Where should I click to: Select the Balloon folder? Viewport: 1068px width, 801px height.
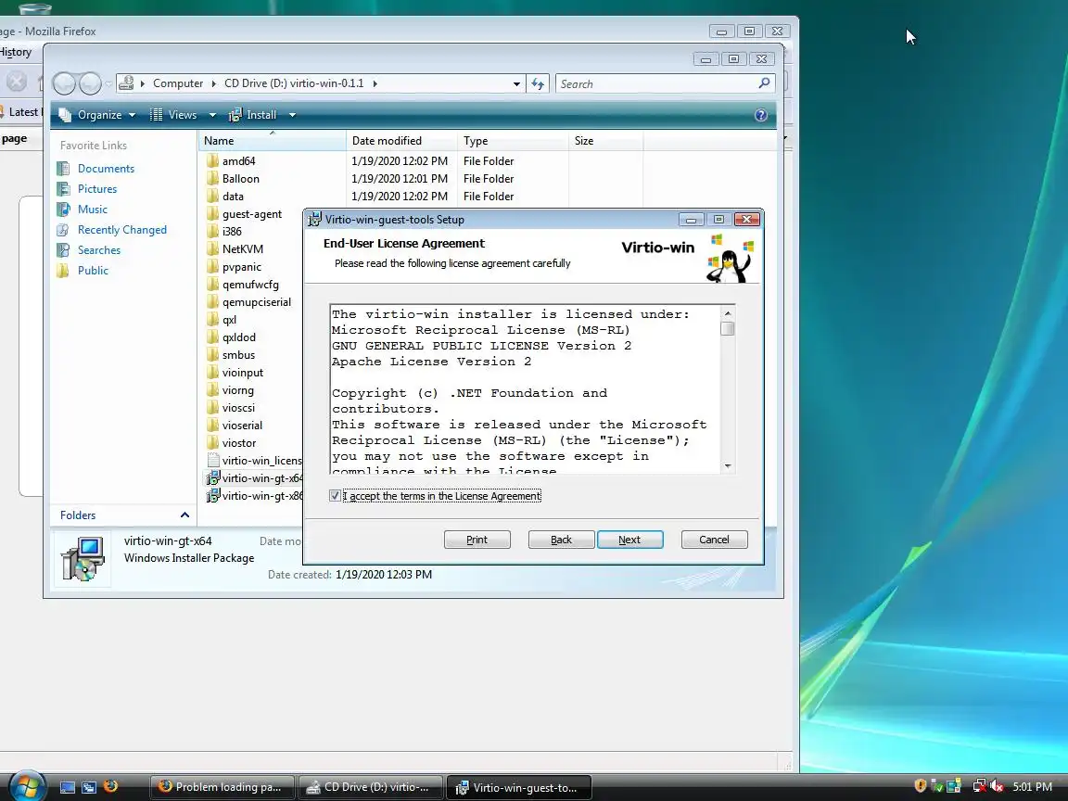240,178
